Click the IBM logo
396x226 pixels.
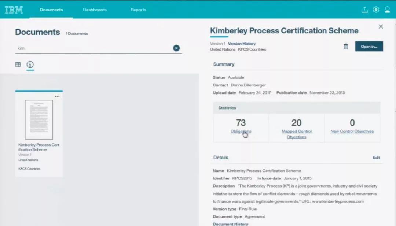pos(14,10)
